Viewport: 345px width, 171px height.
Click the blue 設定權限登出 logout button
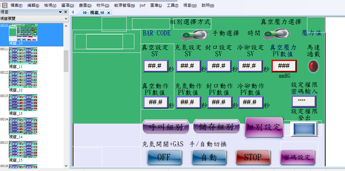pyautogui.click(x=304, y=129)
